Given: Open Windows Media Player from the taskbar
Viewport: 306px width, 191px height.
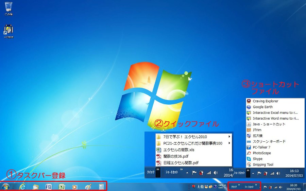Looking at the screenshot, I should coord(75,187).
